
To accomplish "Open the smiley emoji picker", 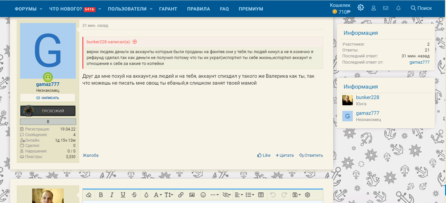I will click(203, 195).
